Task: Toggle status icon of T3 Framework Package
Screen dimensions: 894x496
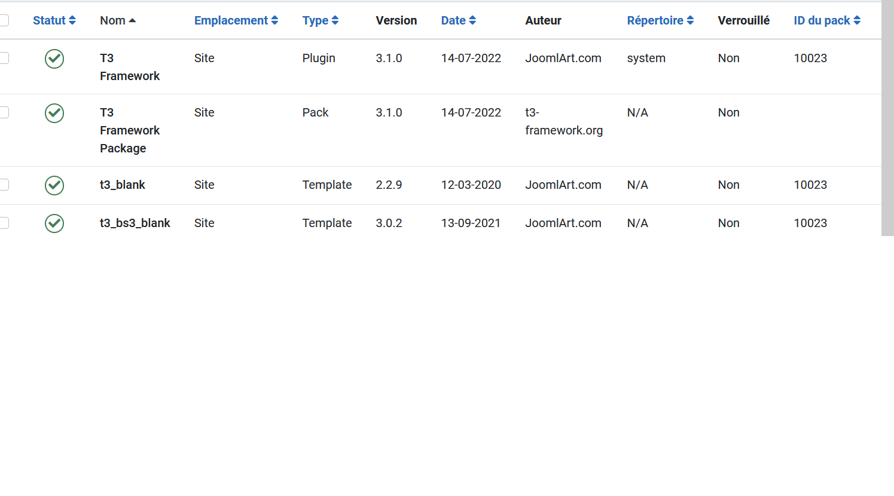Action: 54,113
